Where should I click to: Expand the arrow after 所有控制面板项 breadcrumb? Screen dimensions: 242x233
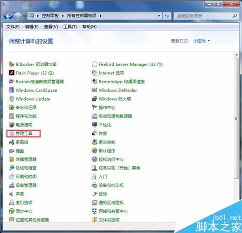(x=101, y=16)
